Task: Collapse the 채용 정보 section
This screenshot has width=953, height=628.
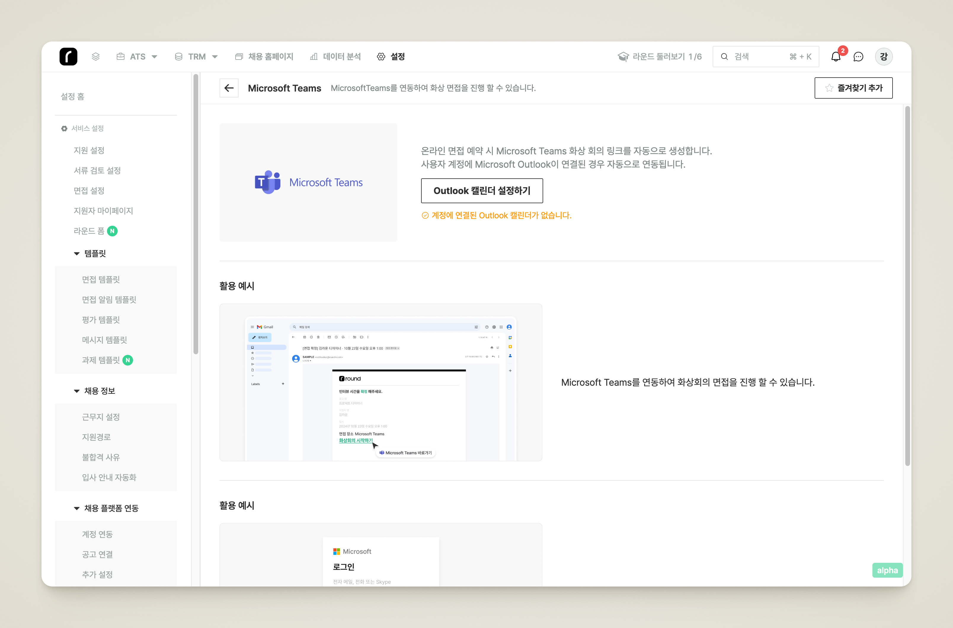Action: tap(95, 391)
